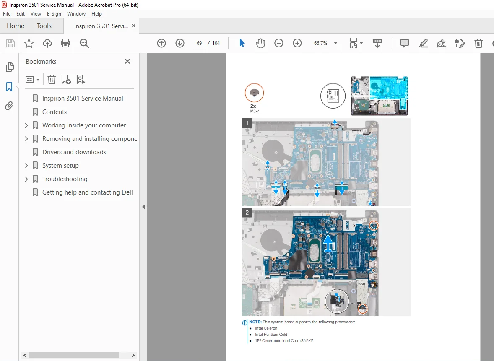The image size is (494, 361).
Task: Open the fit page options icon
Action: [354, 43]
